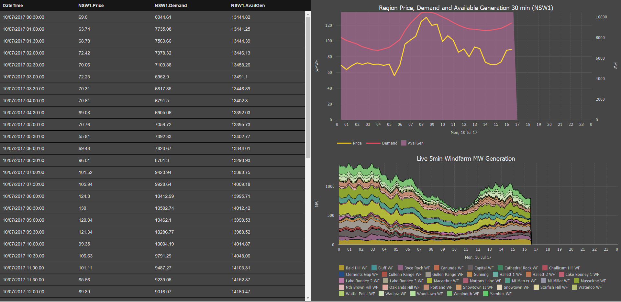621x302 pixels.
Task: Click the Lake Bonney 2 WF legend item
Action: 359,281
